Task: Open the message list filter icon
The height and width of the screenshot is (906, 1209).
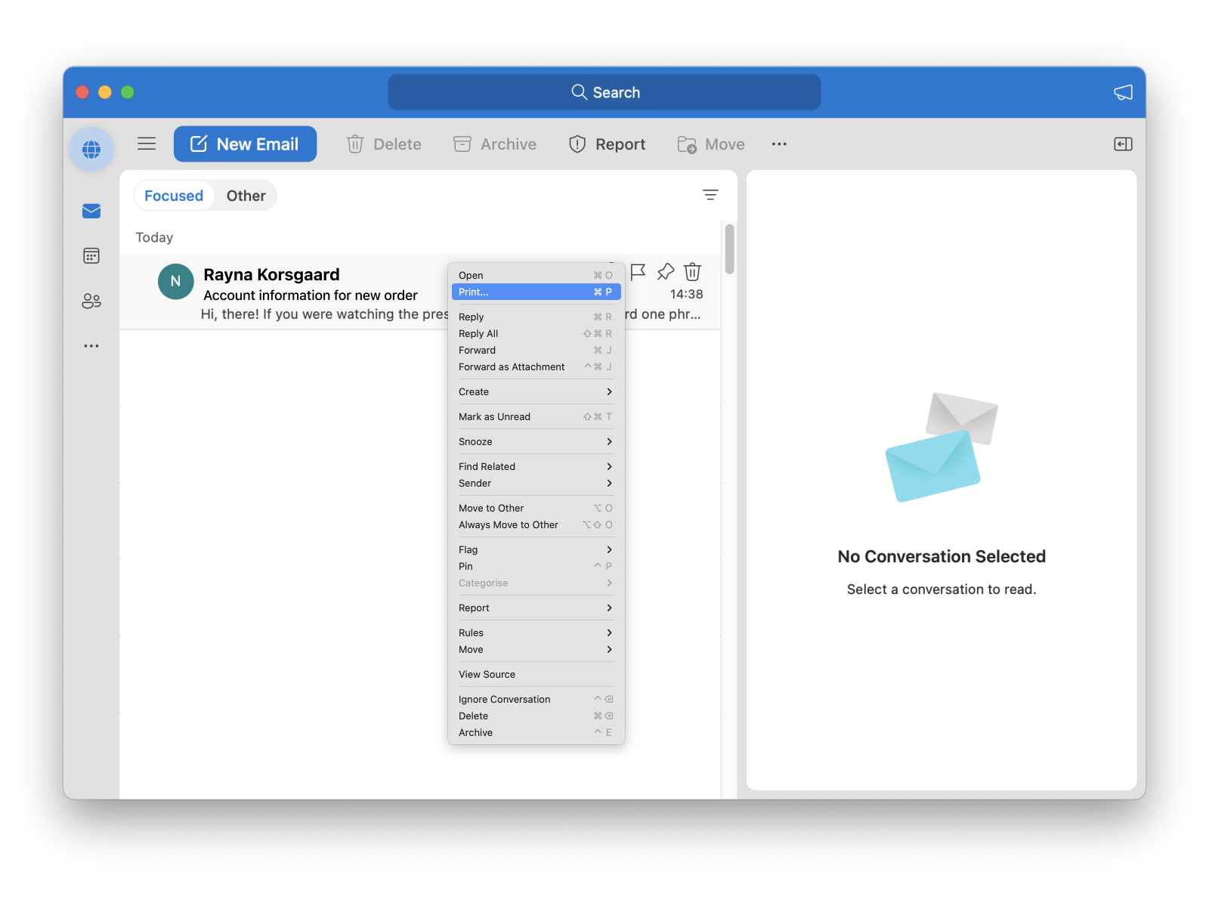Action: (710, 194)
